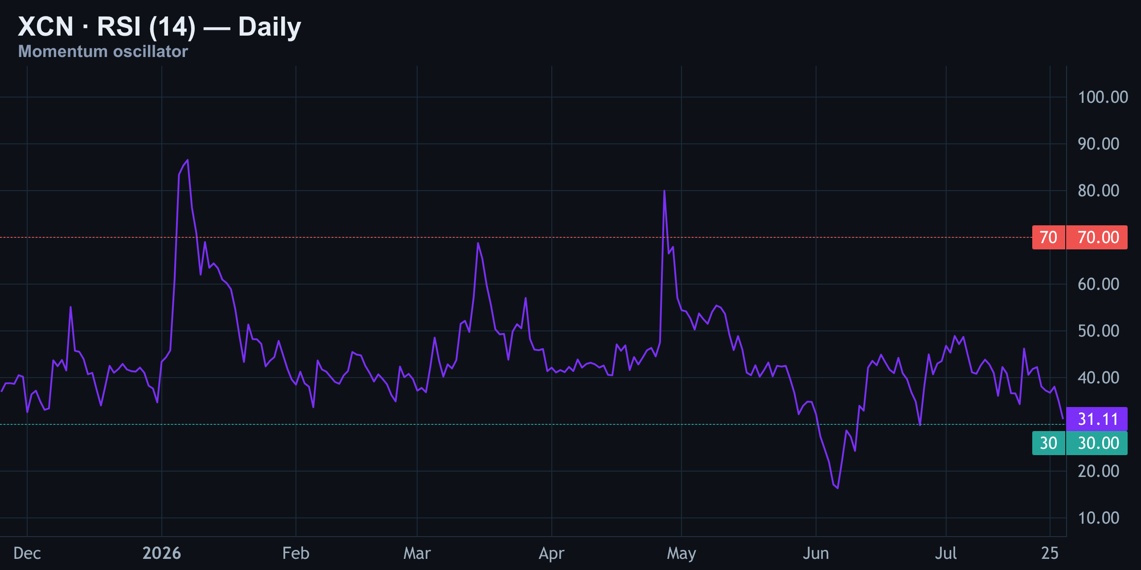Click the Jun label on time axis
Viewport: 1141px width, 570px height.
point(816,553)
